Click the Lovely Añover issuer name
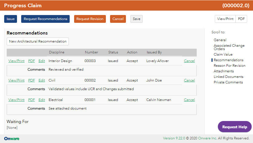Screen dimensions: 253x143 157,61
